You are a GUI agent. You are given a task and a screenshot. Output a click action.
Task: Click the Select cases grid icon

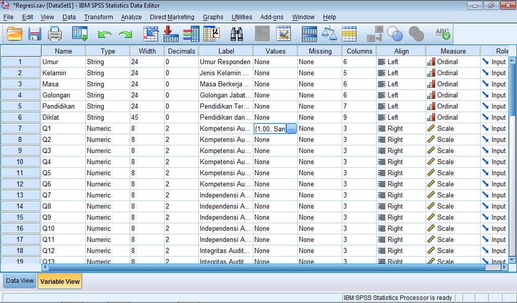(349, 34)
